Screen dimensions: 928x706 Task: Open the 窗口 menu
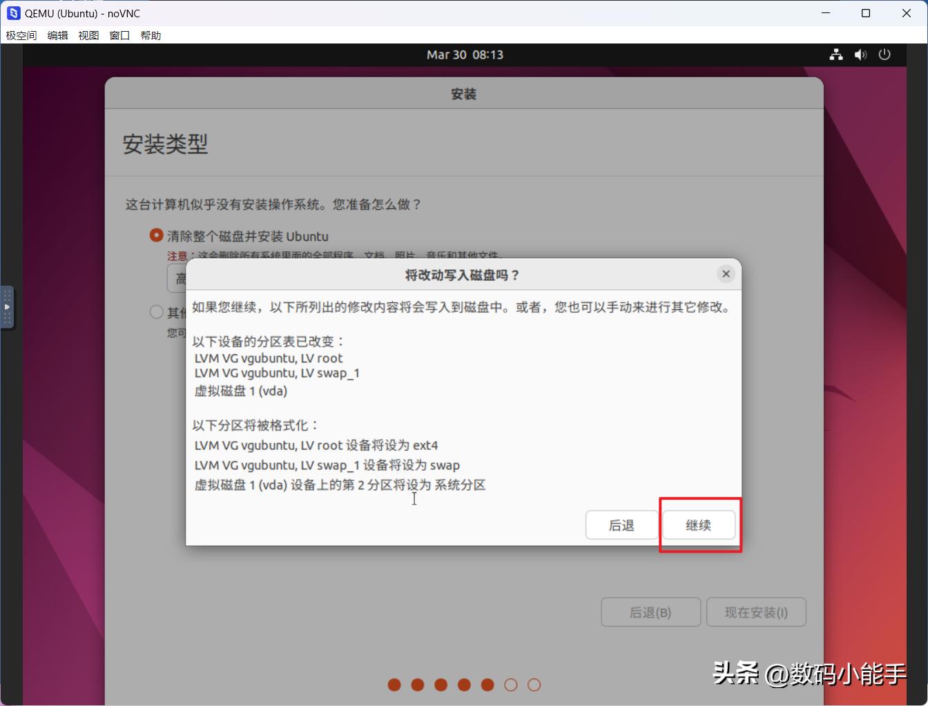[119, 35]
